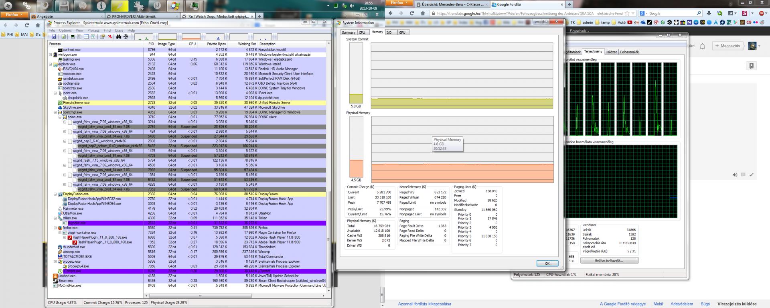Click the Erőforrás-figyelő button in Task Manager

609,261
